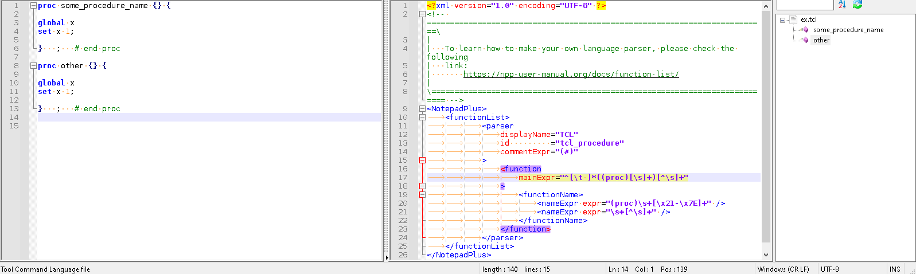
Task: Place cursor on 'proc other {} {' line
Action: coord(72,66)
